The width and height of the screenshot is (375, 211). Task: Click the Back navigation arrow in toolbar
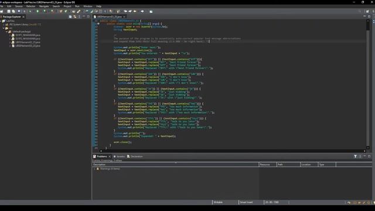[135, 11]
